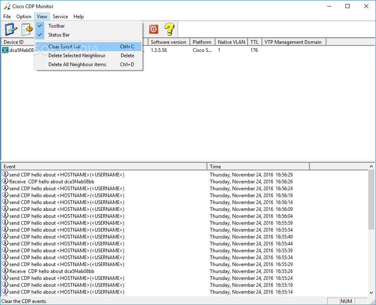Image resolution: width=376 pixels, height=305 pixels.
Task: Click info icon of event at 16:55:39
Action: point(5,250)
